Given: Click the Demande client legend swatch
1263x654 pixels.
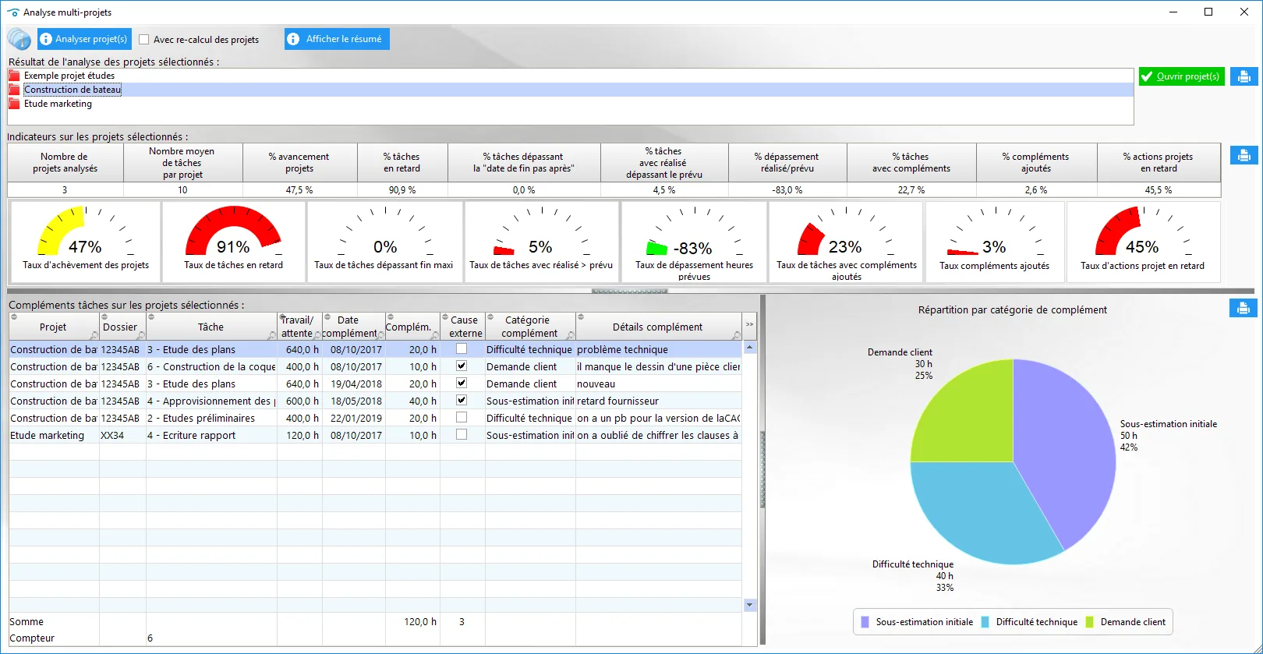Looking at the screenshot, I should click(1090, 622).
